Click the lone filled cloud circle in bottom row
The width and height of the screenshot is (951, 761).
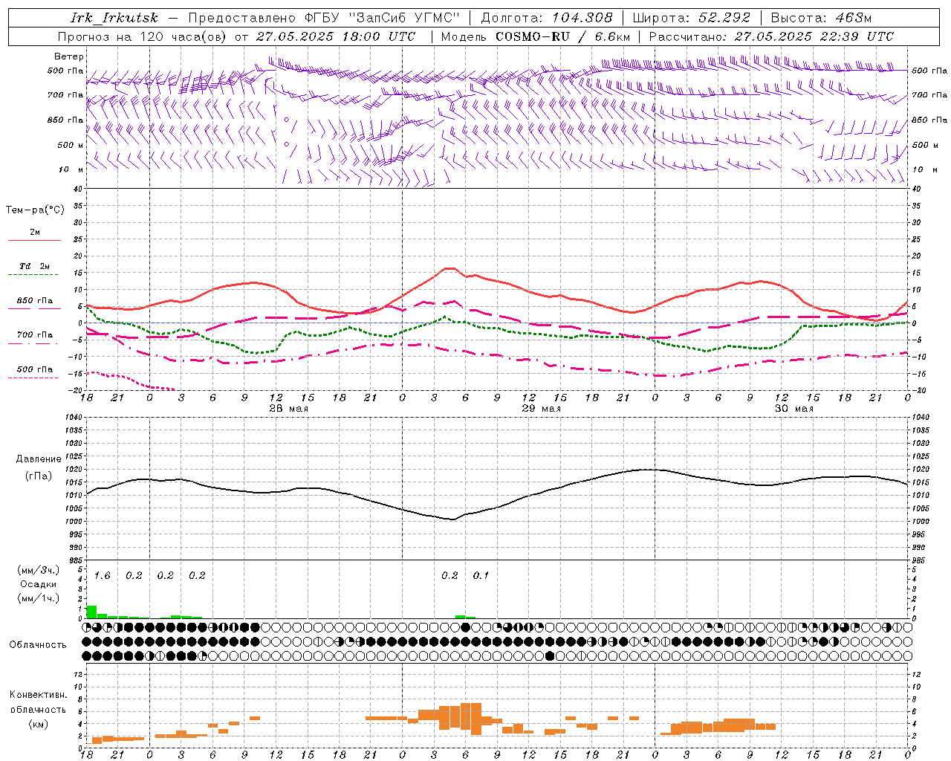tap(550, 655)
